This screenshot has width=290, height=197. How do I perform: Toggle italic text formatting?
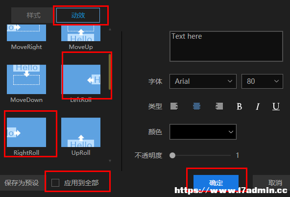point(258,106)
